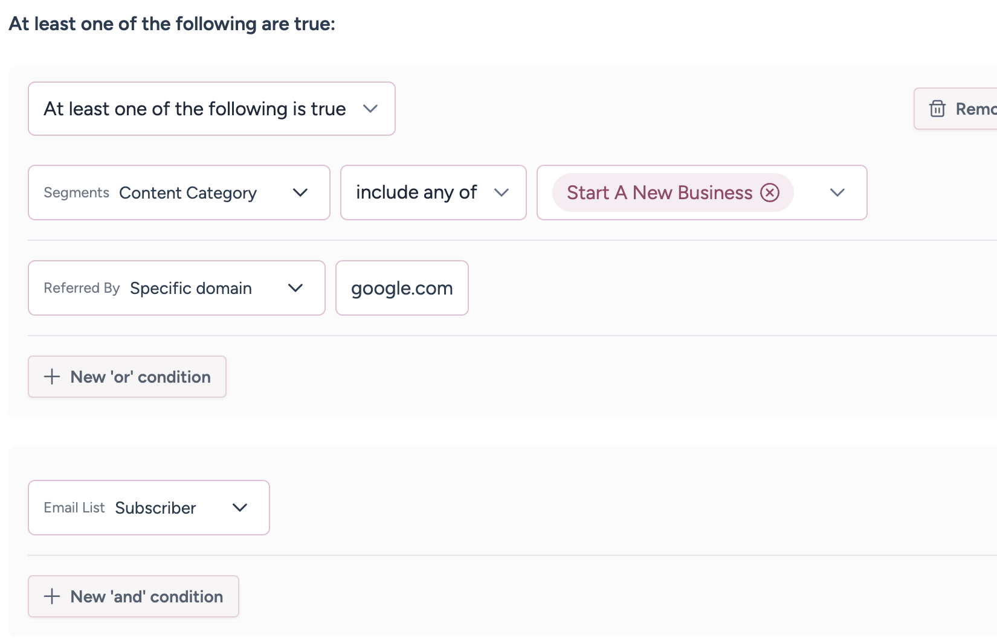This screenshot has width=997, height=641.
Task: Click the plus icon beside New 'and' condition
Action: pyautogui.click(x=52, y=596)
